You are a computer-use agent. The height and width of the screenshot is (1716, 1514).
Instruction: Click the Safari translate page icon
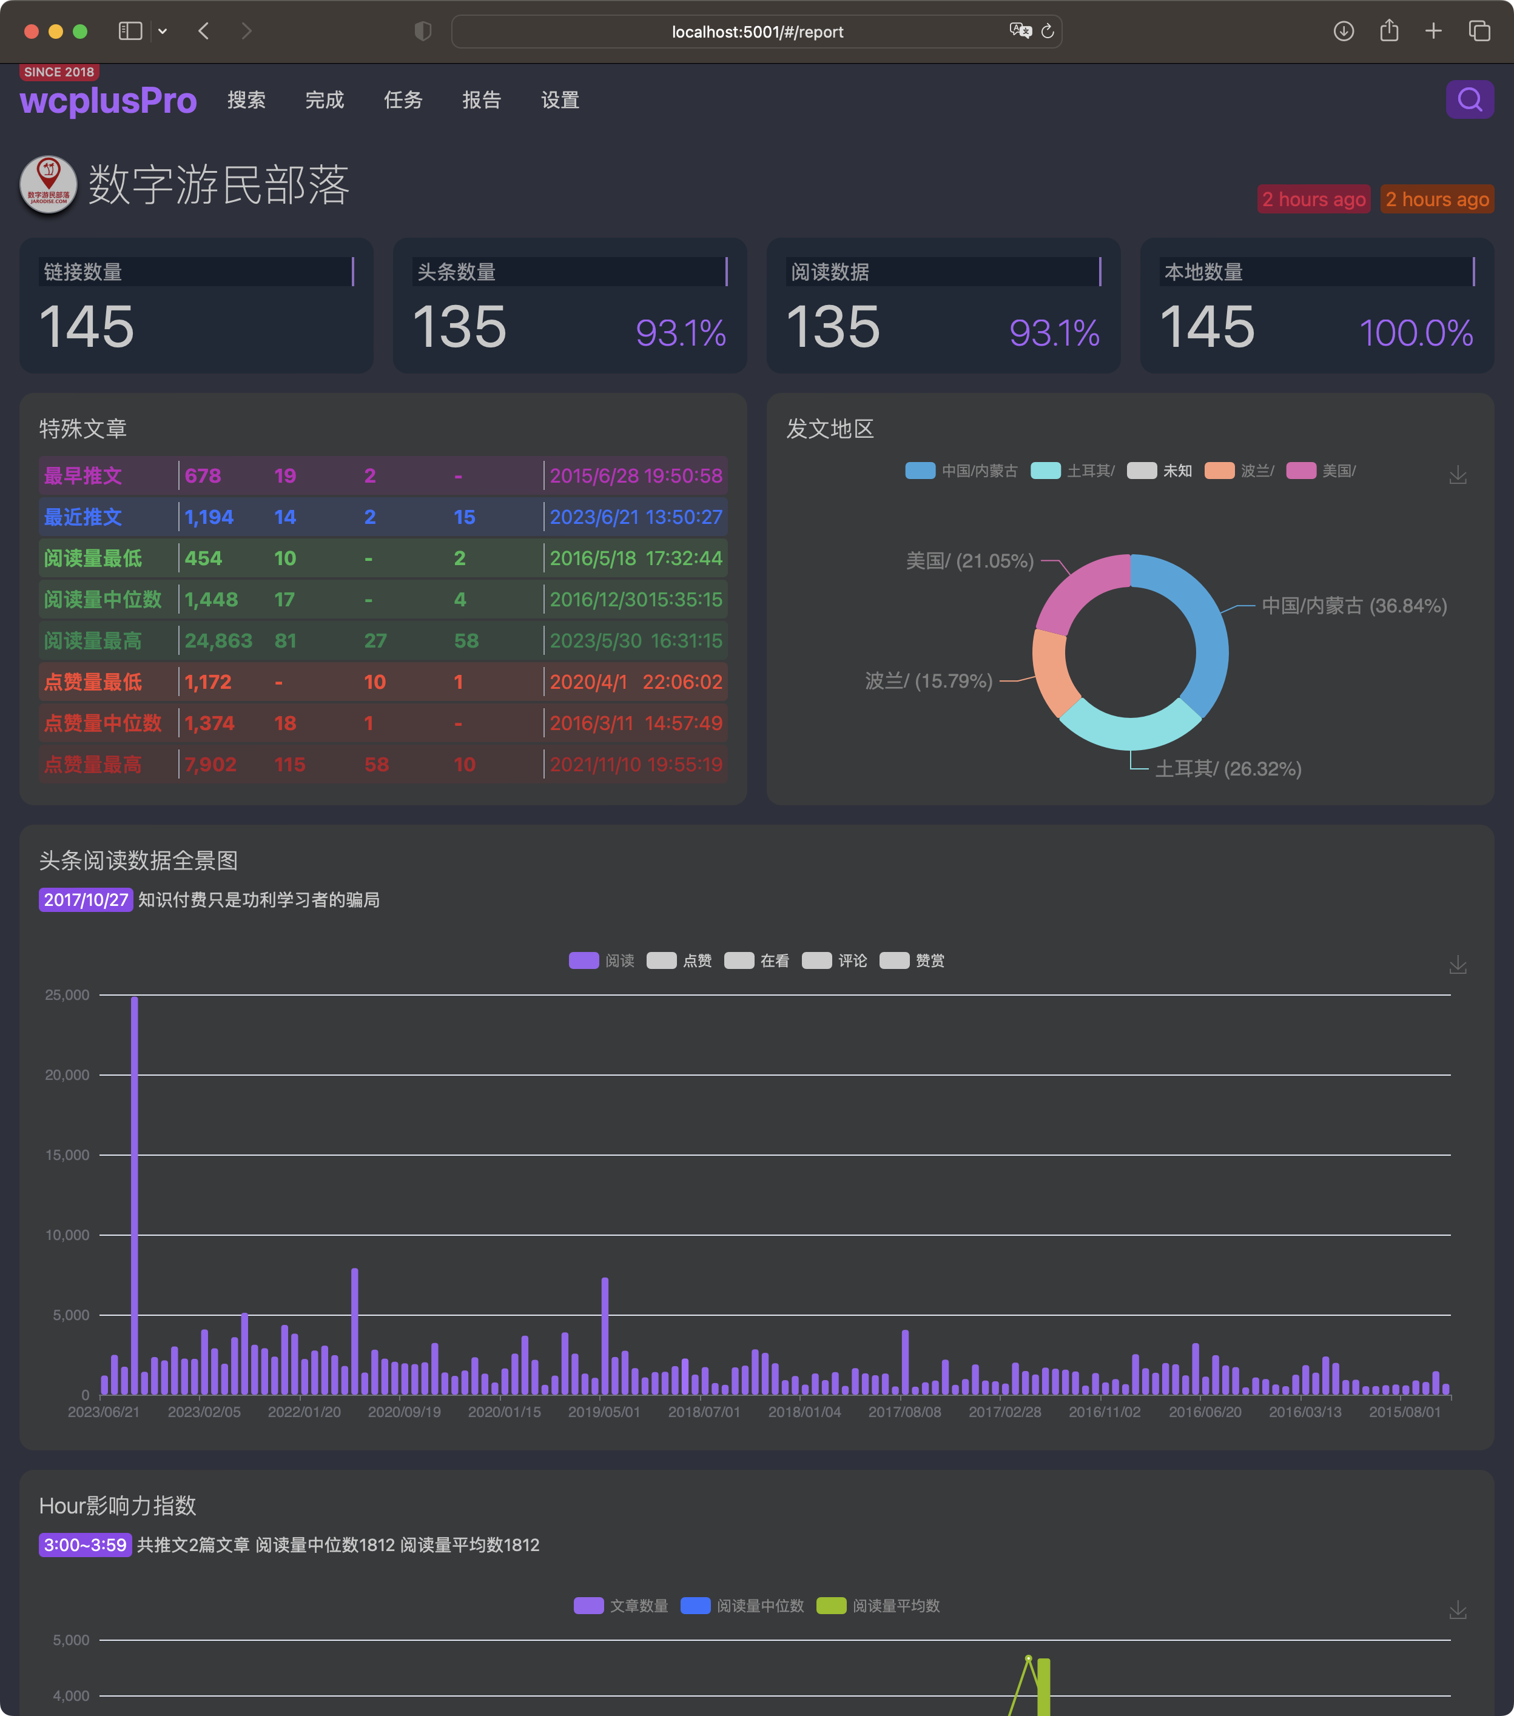click(x=1020, y=31)
